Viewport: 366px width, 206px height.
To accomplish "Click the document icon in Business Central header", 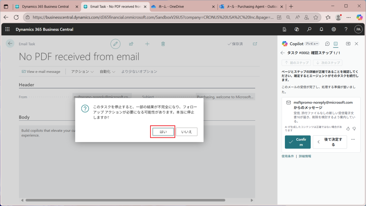I will coord(284,29).
